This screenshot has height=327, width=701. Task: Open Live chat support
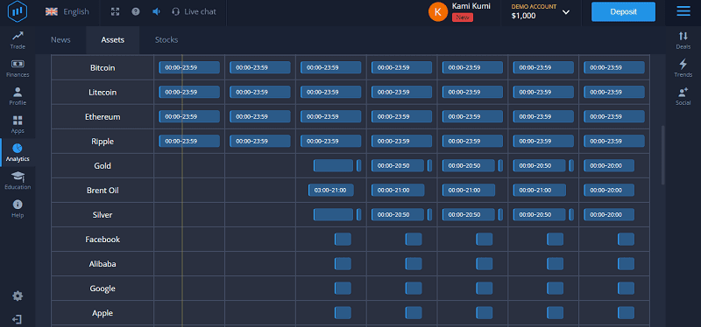tap(194, 11)
